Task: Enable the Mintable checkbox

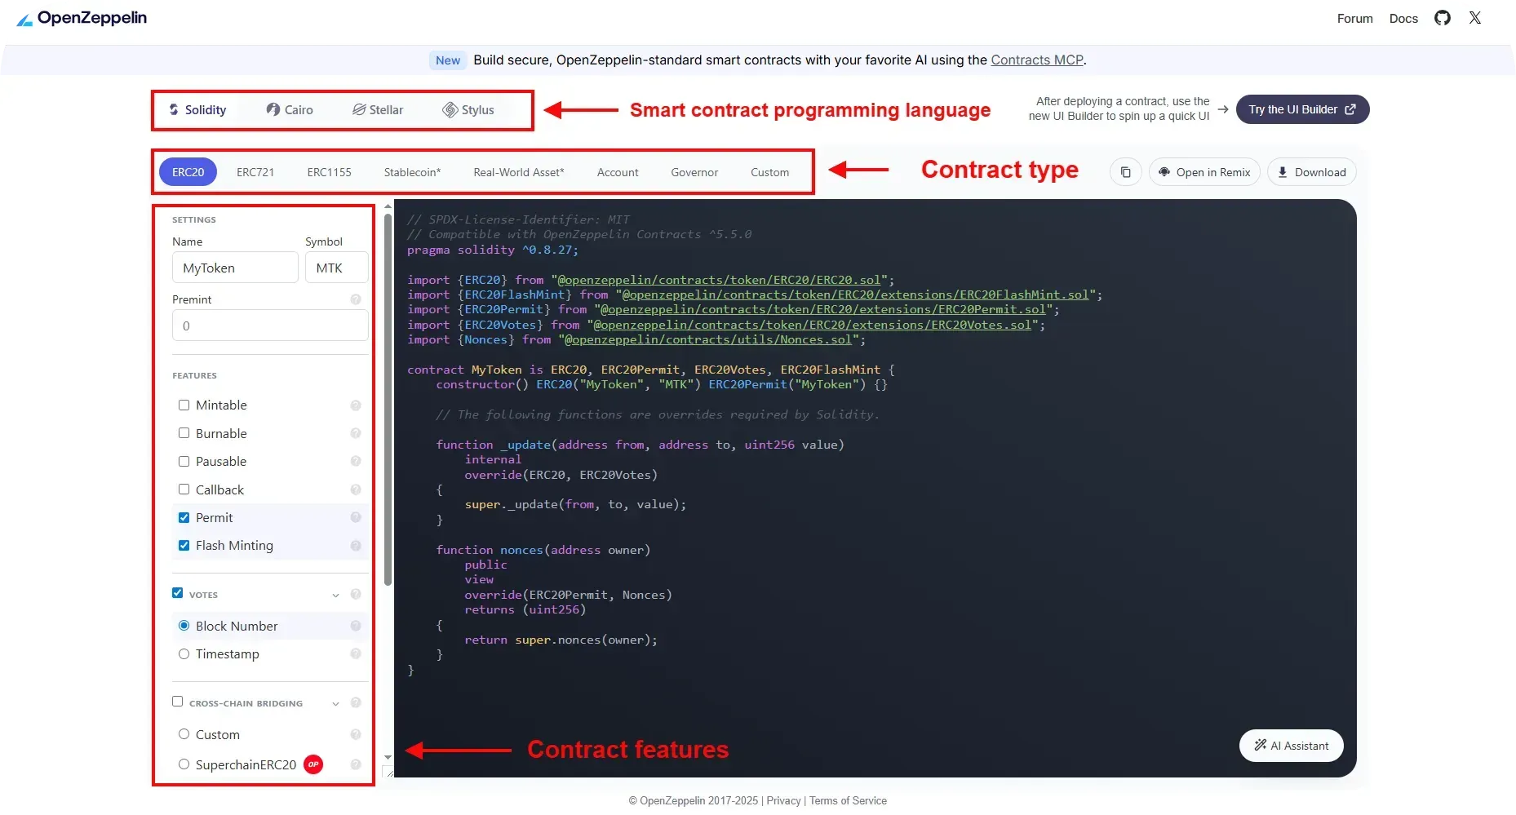Action: pyautogui.click(x=184, y=405)
